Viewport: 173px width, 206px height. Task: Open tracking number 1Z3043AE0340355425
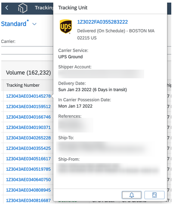coord(28,148)
